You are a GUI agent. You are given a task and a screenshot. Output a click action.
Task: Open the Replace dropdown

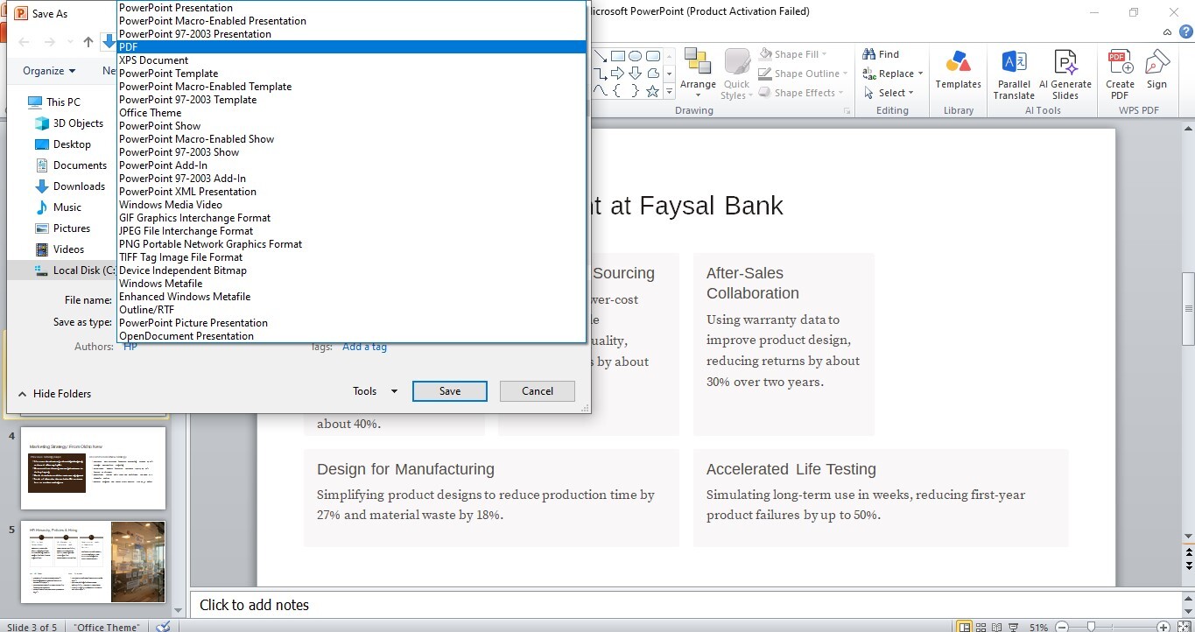[893, 74]
